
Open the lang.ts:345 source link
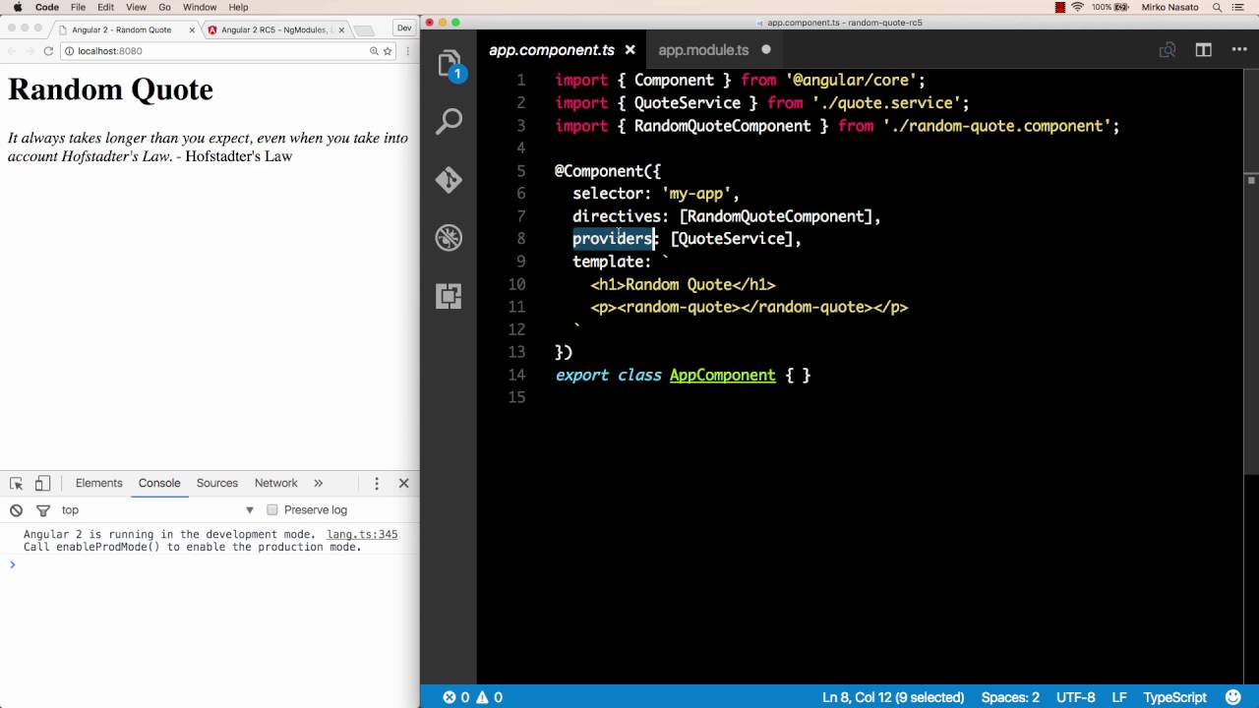tap(362, 535)
